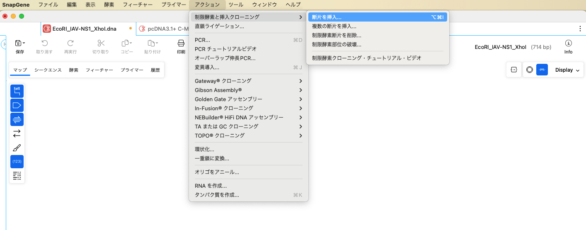The width and height of the screenshot is (586, 230).
Task: Toggle SalI enzyme sites display
Action: coord(17,91)
